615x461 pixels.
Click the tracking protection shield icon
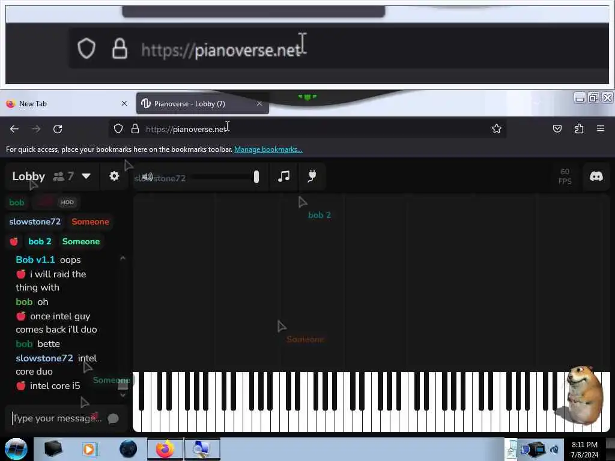point(118,128)
